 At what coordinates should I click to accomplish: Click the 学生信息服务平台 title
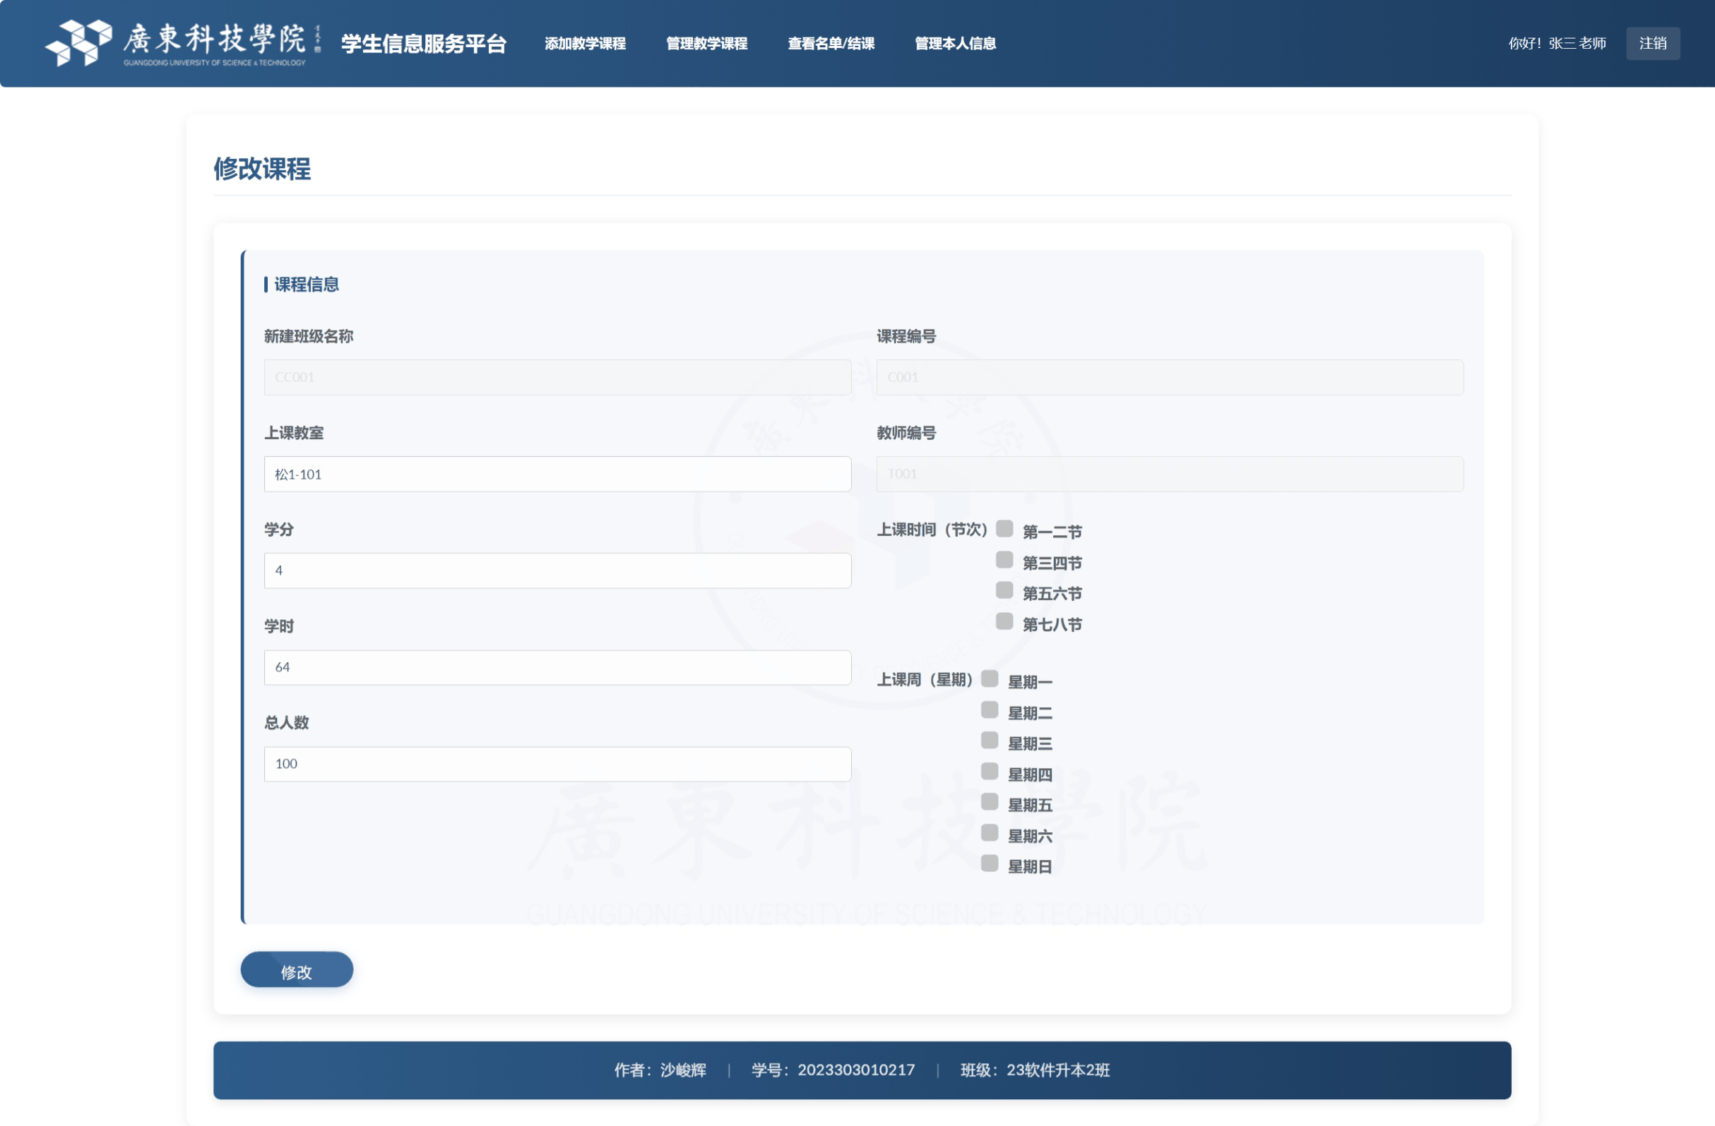(x=423, y=43)
